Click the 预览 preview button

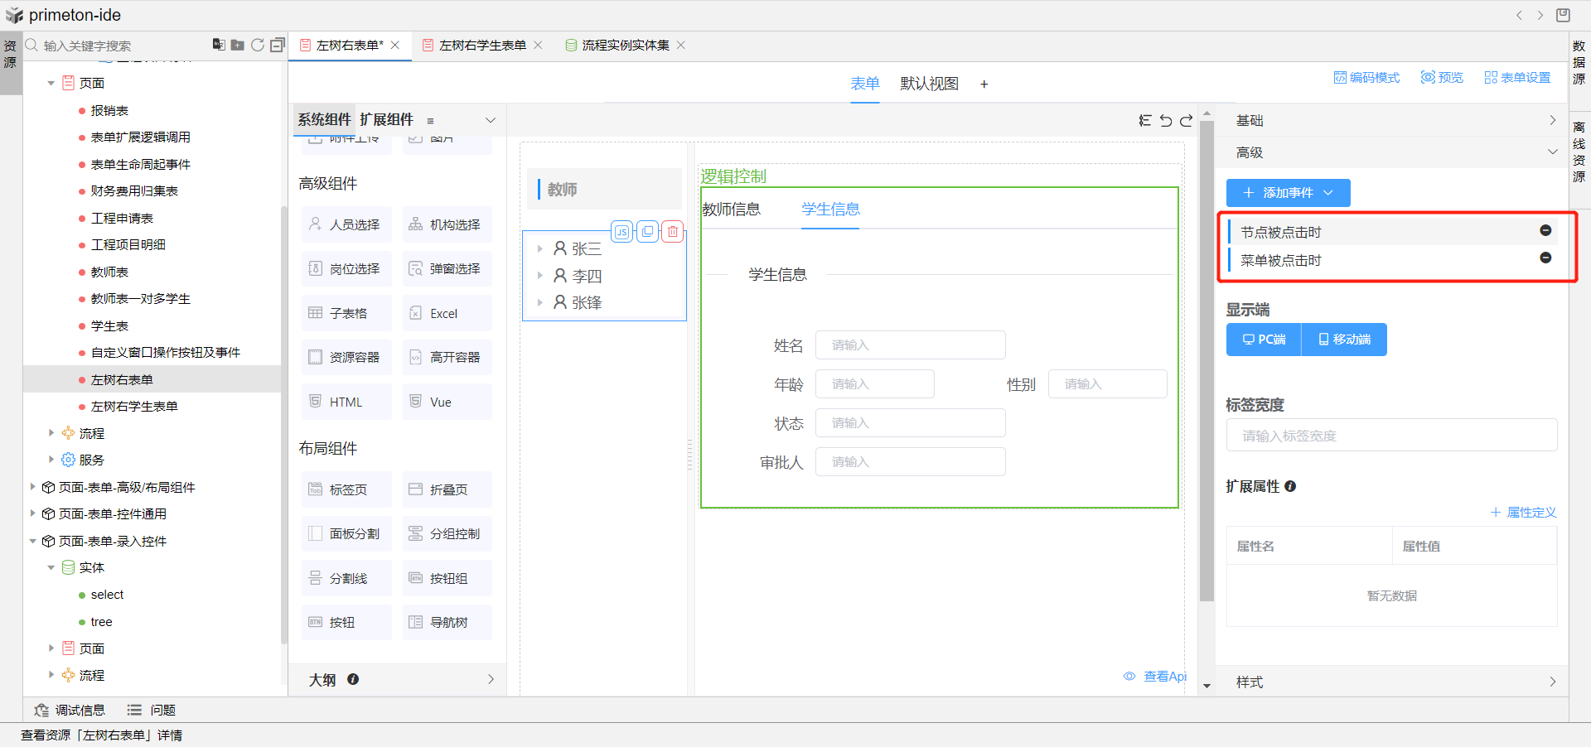pos(1442,77)
